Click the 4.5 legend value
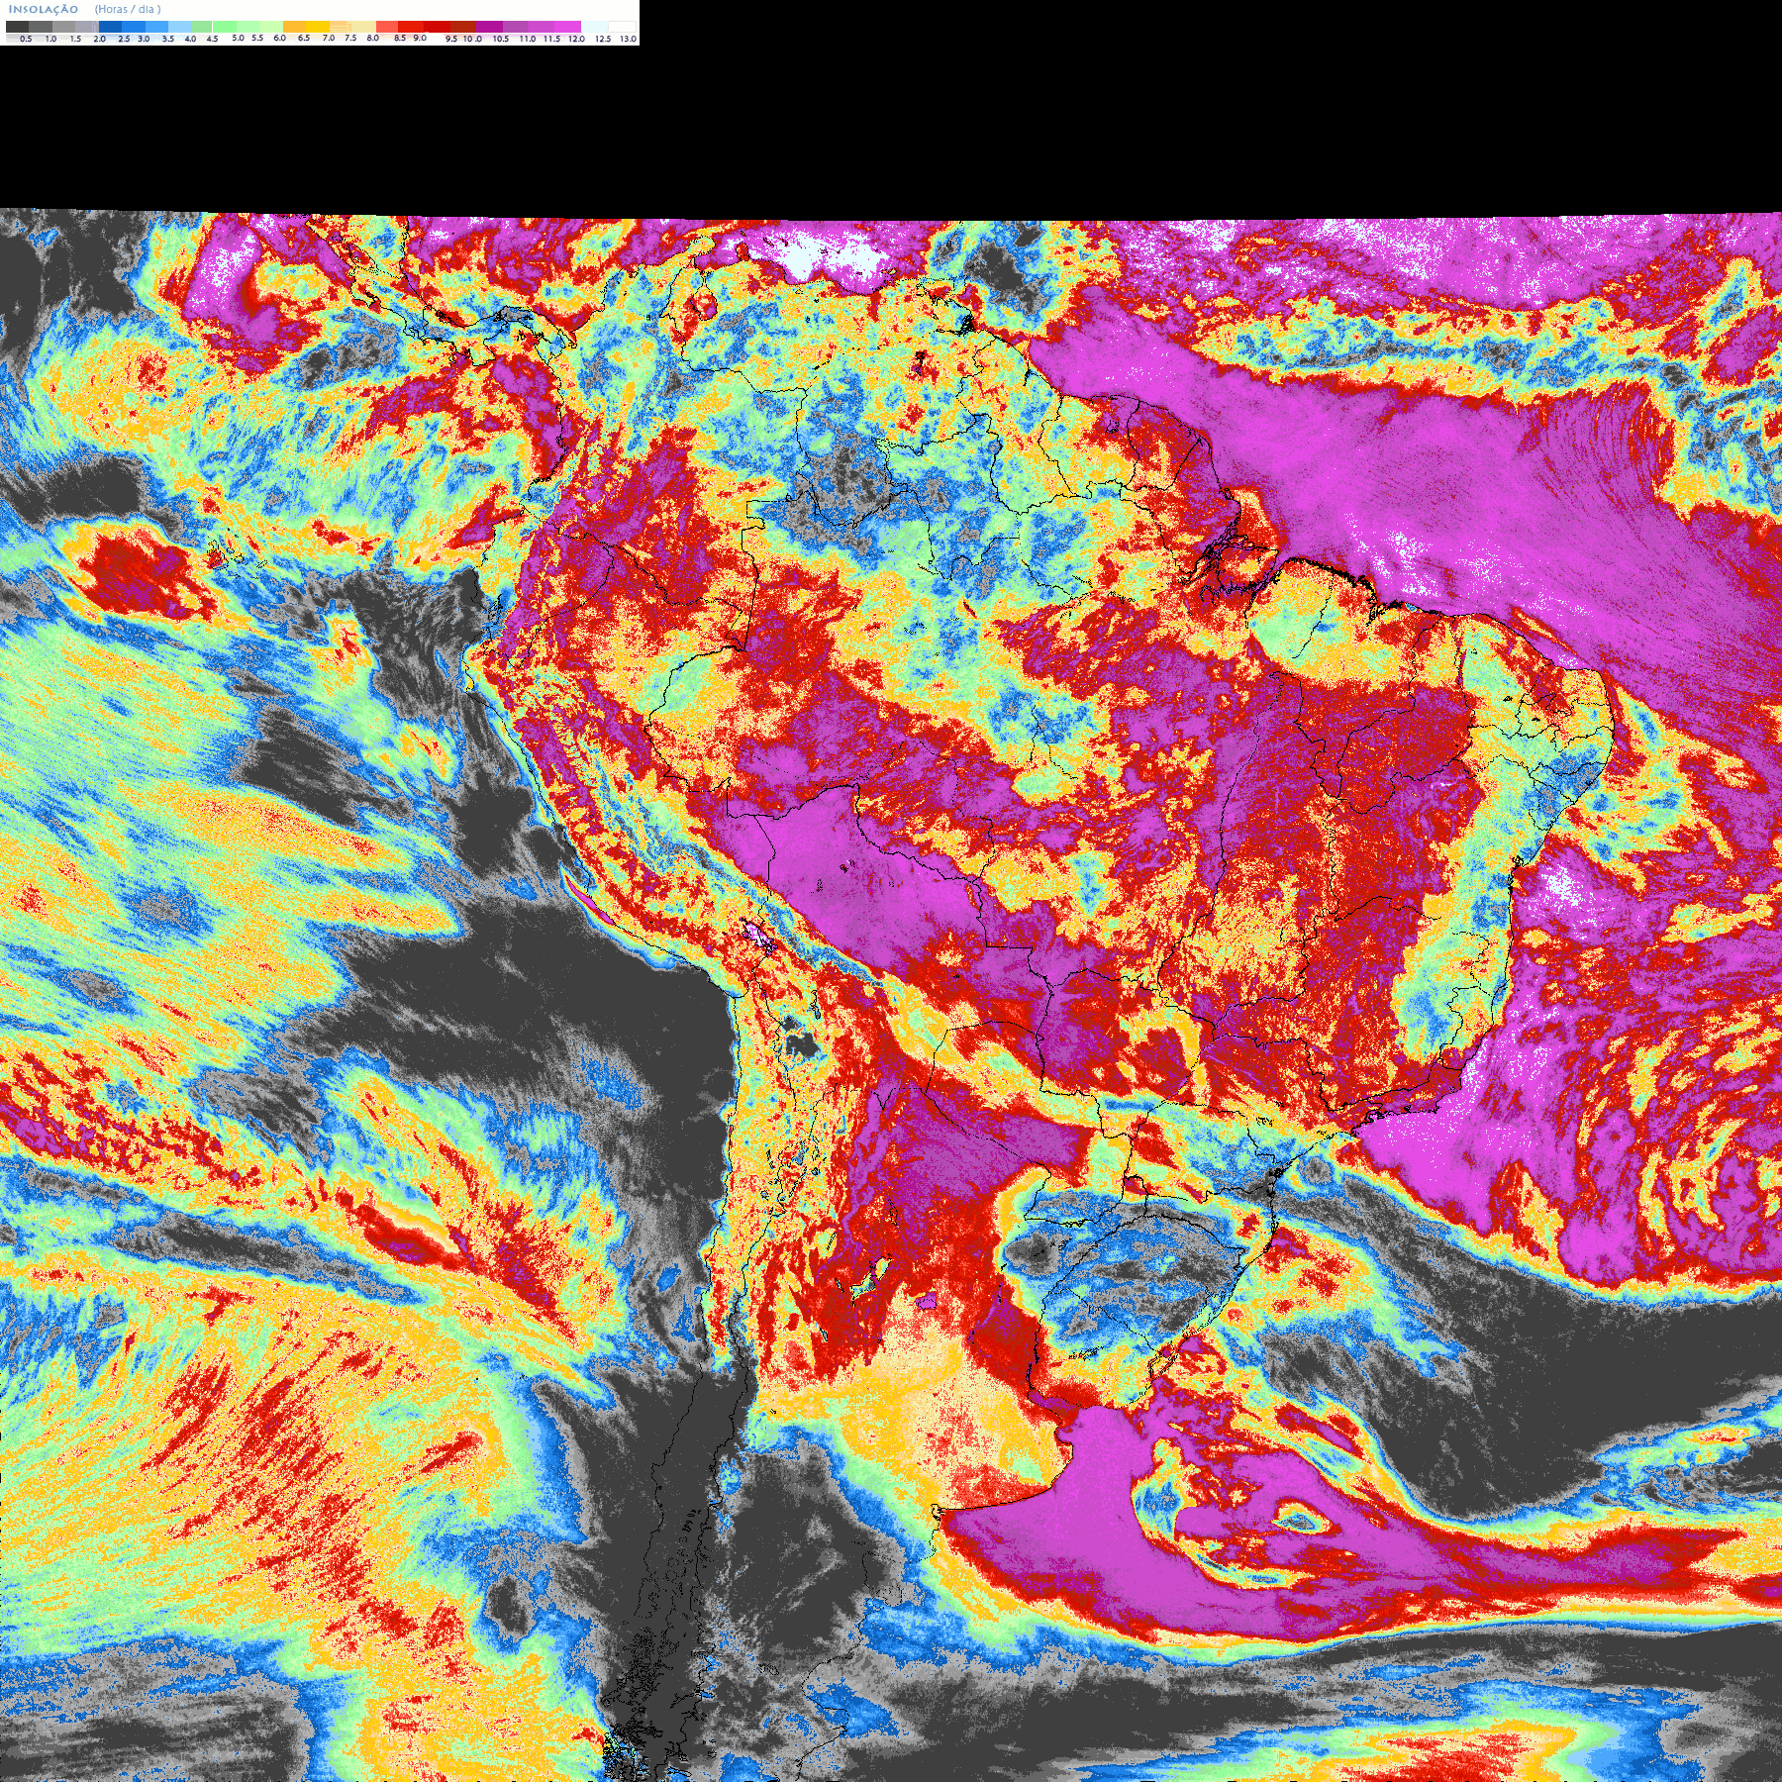The width and height of the screenshot is (1782, 1782). coord(212,39)
